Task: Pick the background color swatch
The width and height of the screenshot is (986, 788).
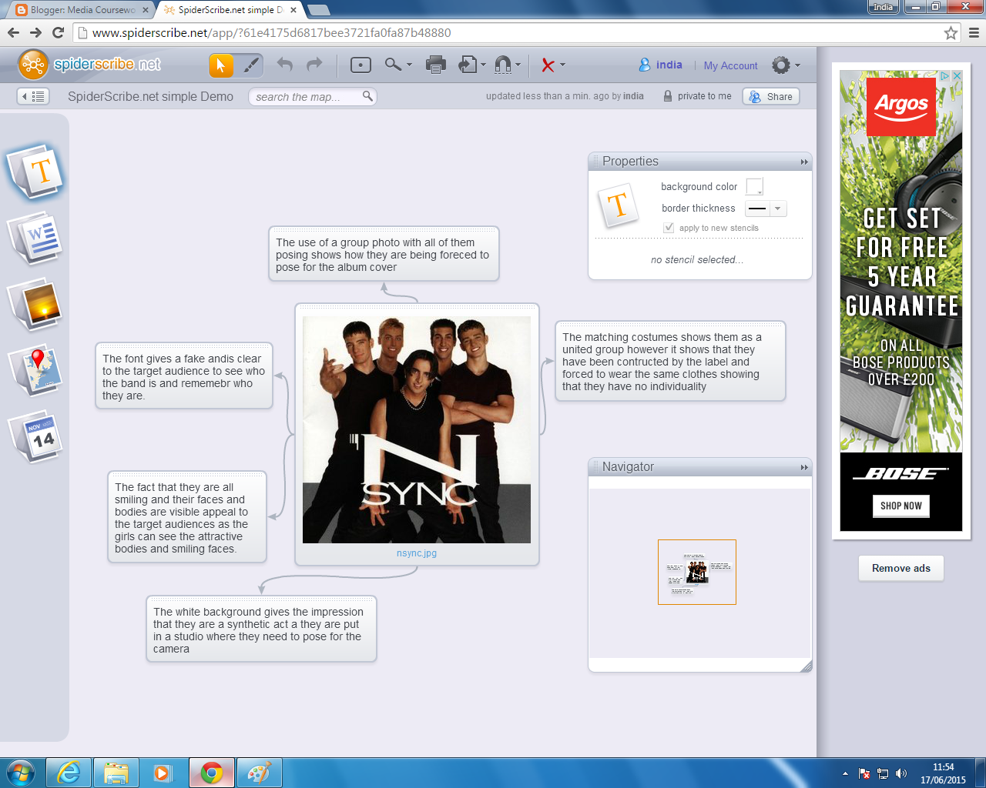Action: point(754,187)
